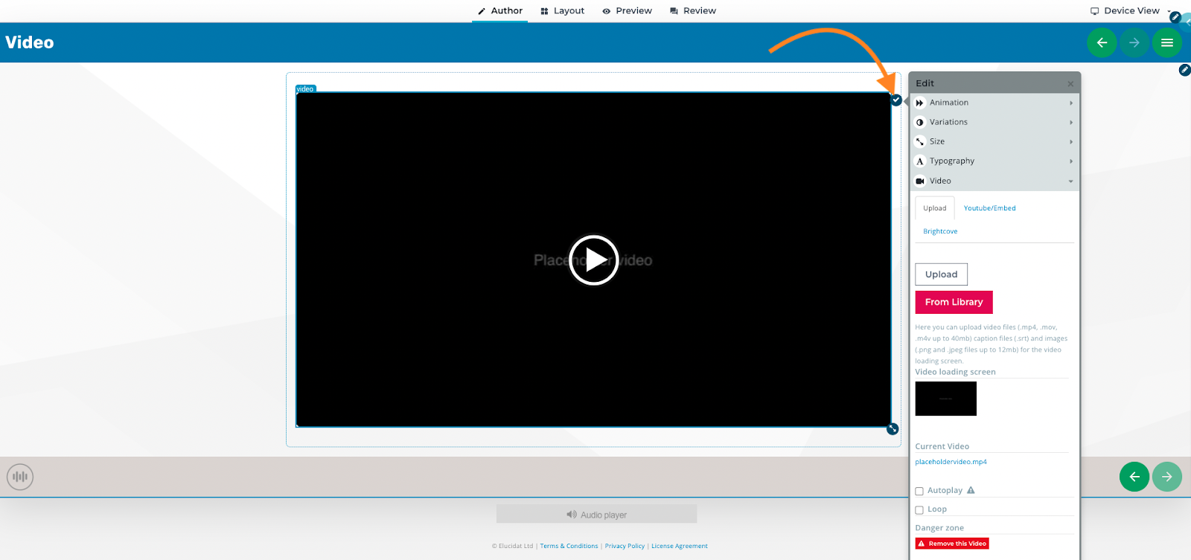
Task: Click the Video page title
Action: pyautogui.click(x=30, y=42)
